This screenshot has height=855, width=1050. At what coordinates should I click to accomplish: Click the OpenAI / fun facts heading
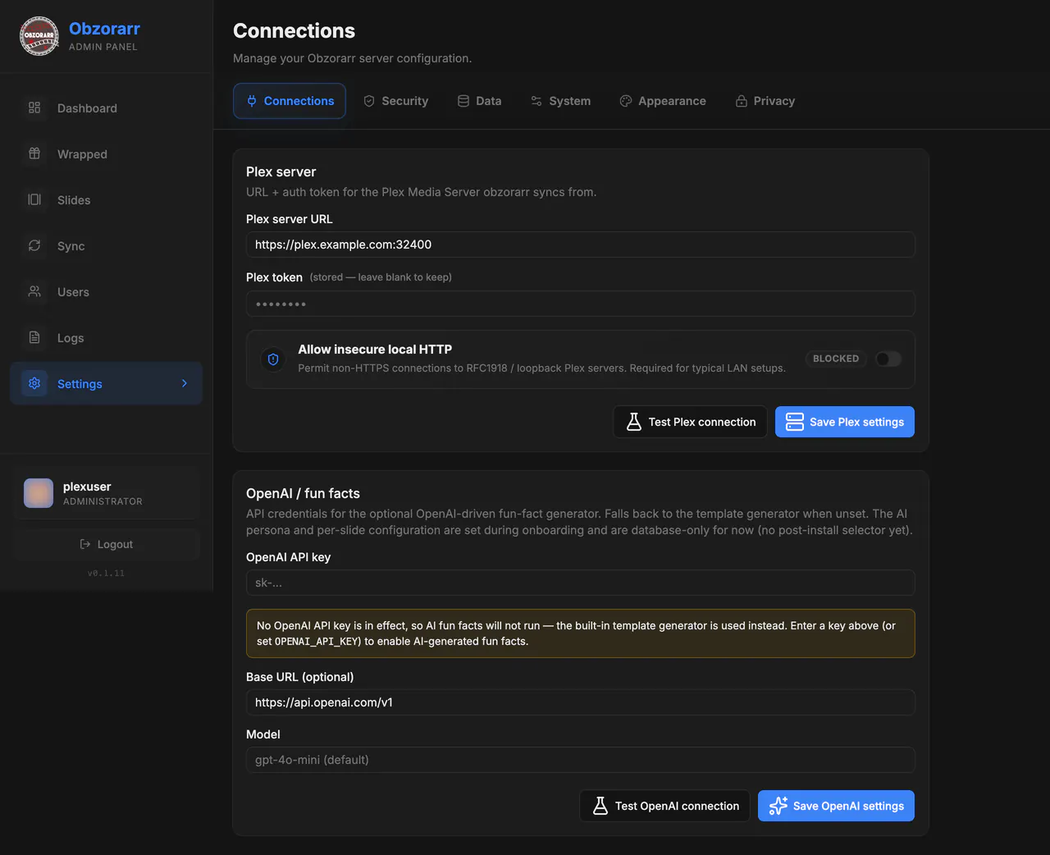coord(303,493)
